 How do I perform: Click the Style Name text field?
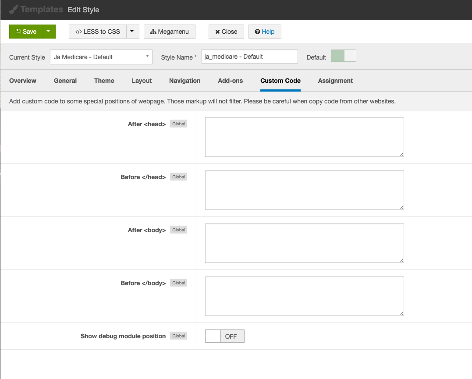click(249, 57)
